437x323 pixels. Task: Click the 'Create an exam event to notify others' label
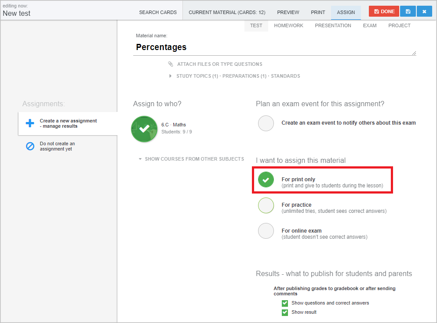(348, 123)
